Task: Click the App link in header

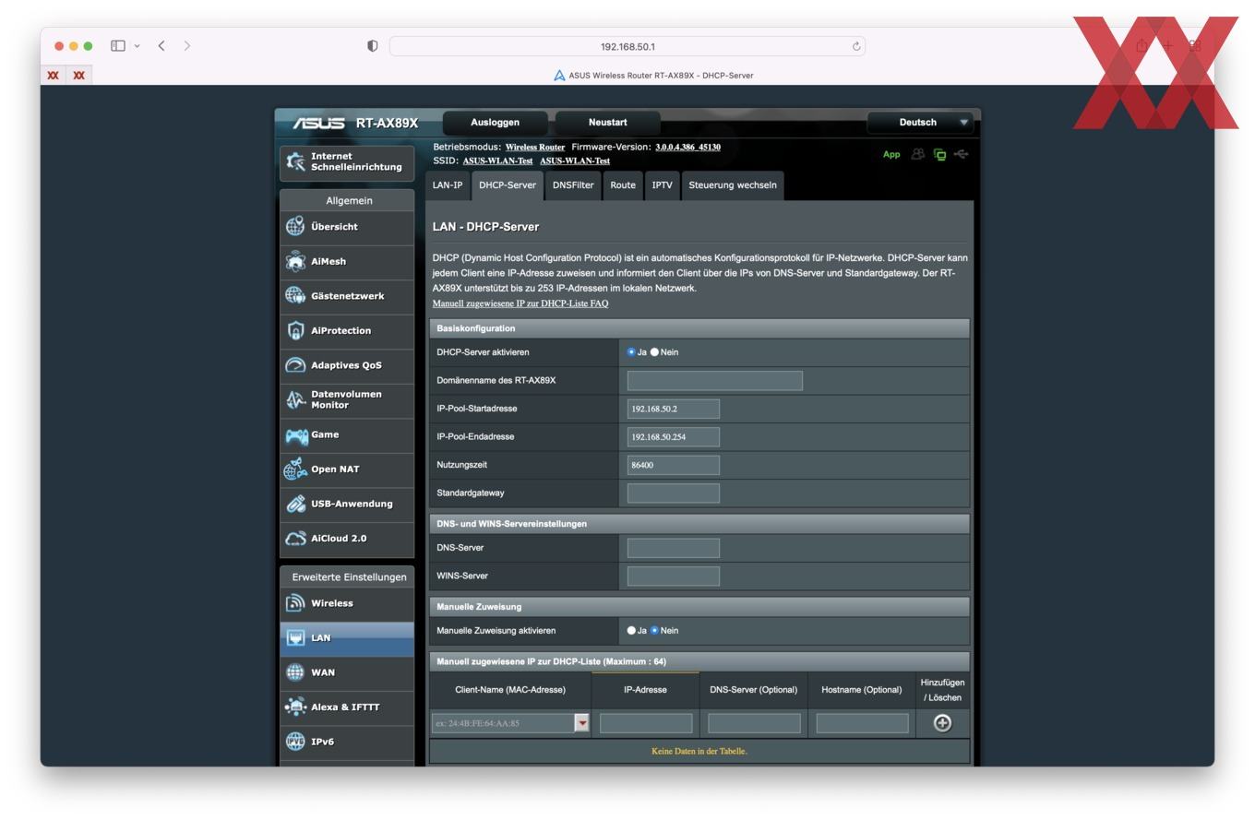Action: [x=891, y=154]
